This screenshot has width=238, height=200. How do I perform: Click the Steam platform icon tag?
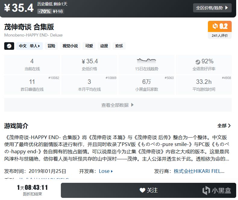click(x=9, y=46)
